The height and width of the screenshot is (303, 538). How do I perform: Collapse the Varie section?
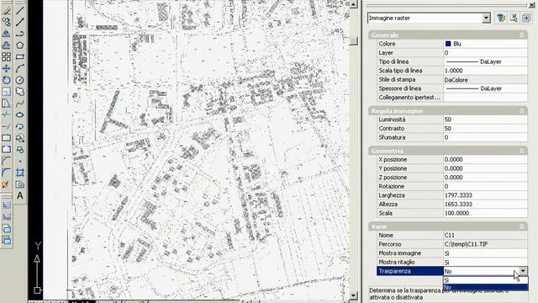(521, 226)
